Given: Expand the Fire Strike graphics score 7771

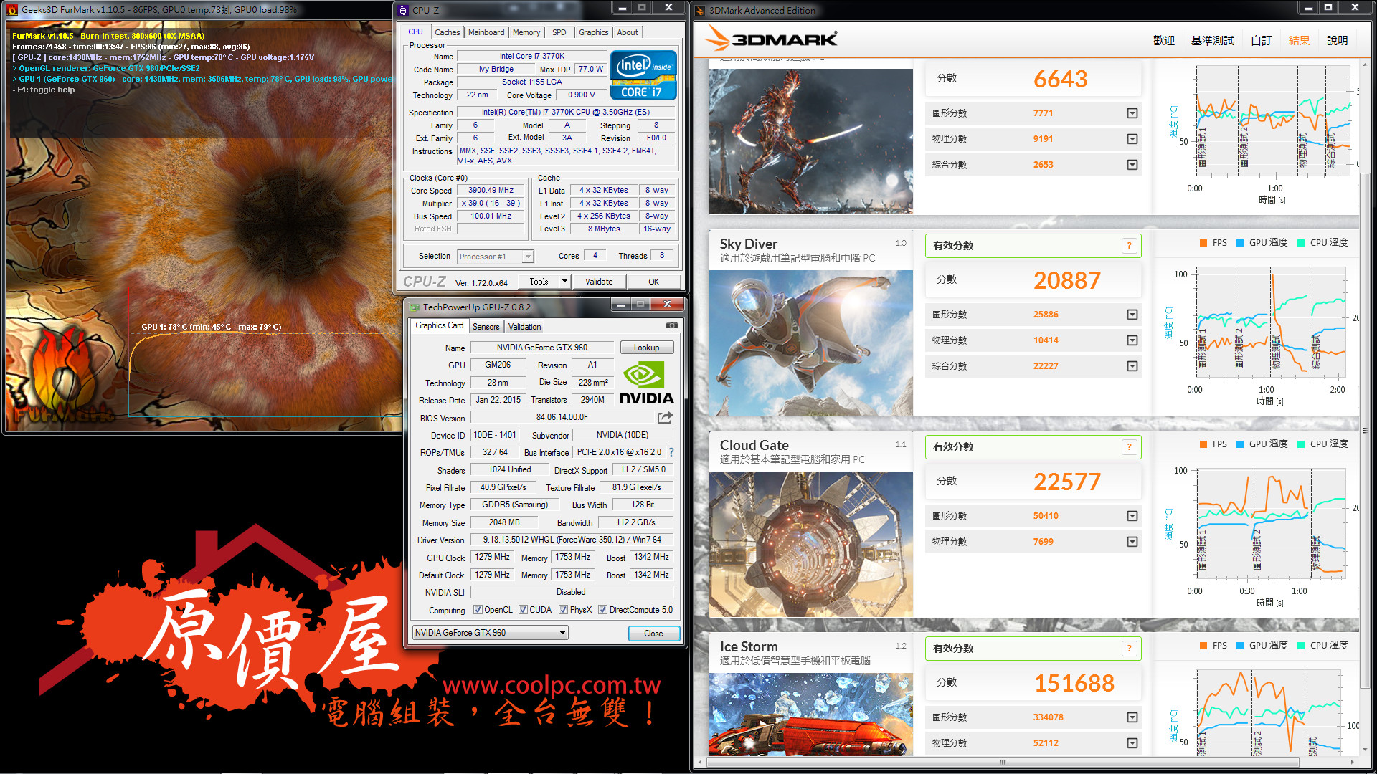Looking at the screenshot, I should (x=1132, y=113).
